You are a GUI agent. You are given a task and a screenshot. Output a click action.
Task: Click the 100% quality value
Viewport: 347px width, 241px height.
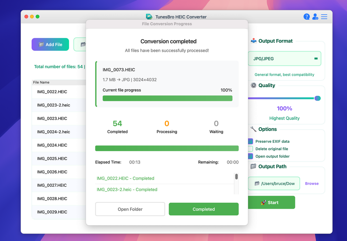click(x=285, y=109)
